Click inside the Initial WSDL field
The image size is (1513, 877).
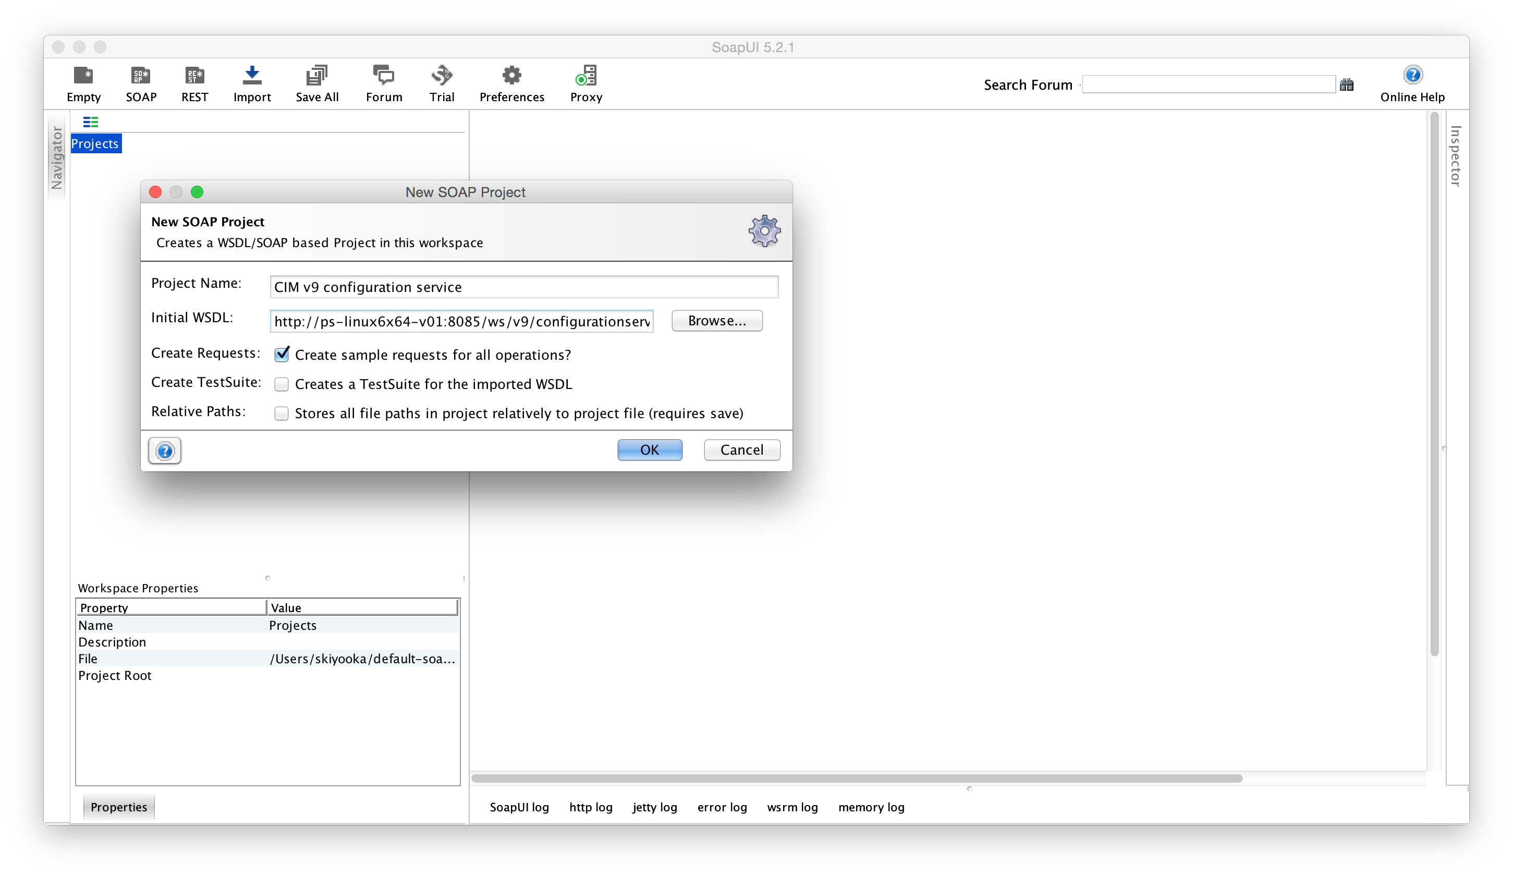coord(461,321)
